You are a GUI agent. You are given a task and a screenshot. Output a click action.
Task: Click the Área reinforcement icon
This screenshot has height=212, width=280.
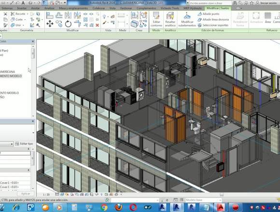(x=267, y=17)
